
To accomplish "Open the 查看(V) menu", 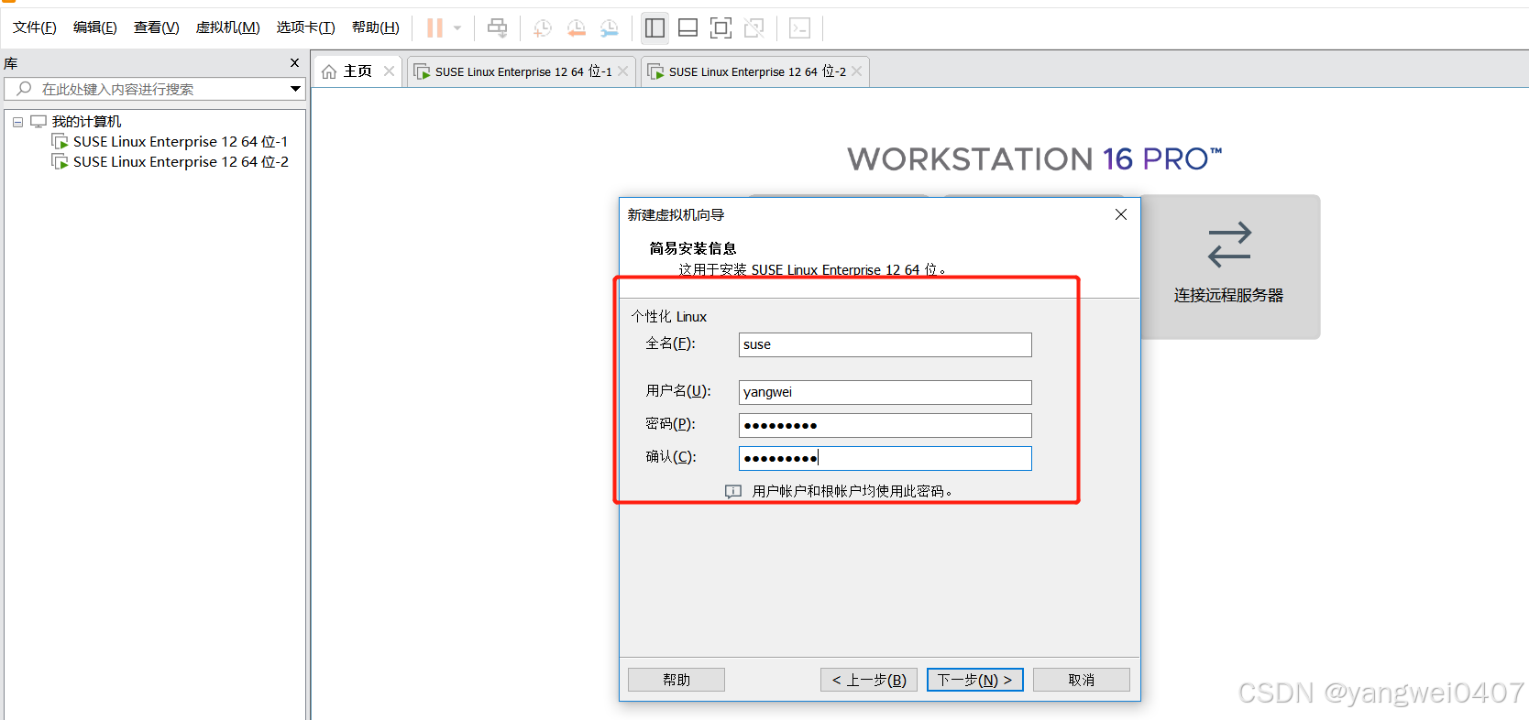I will [157, 27].
